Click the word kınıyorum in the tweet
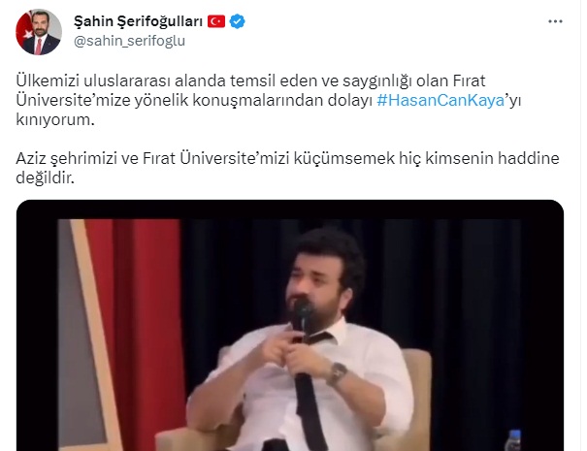 click(55, 119)
